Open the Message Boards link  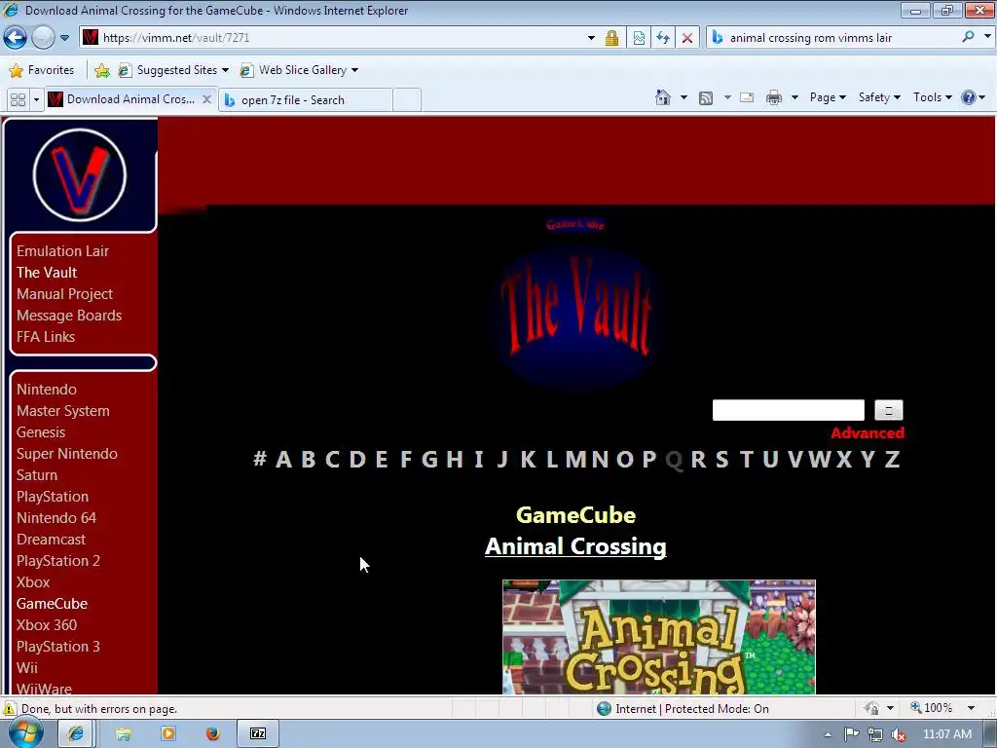click(69, 316)
